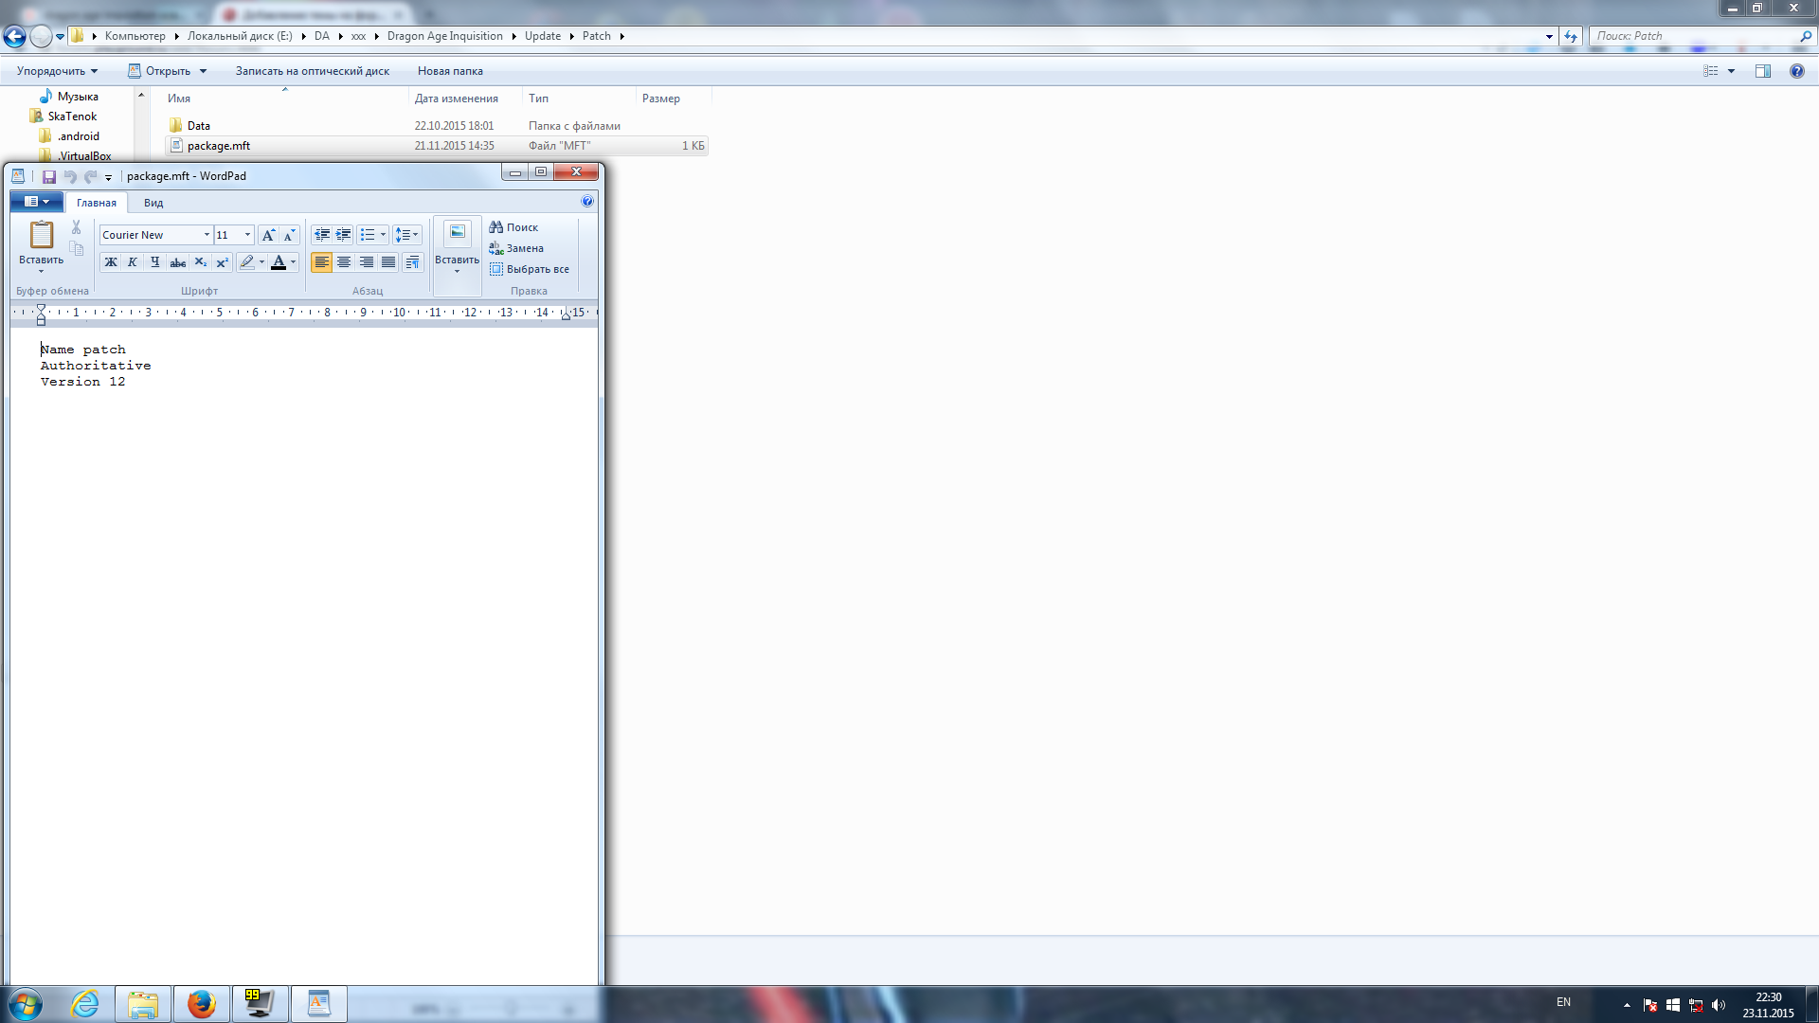
Task: Open the blue WordPad application menu
Action: [36, 202]
